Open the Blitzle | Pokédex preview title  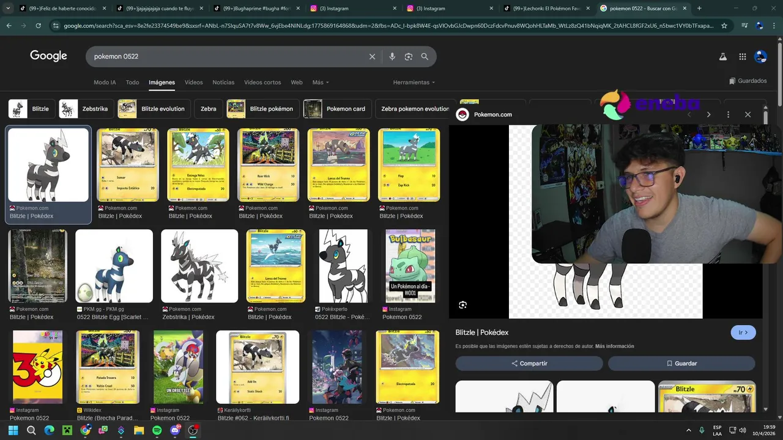coord(482,332)
